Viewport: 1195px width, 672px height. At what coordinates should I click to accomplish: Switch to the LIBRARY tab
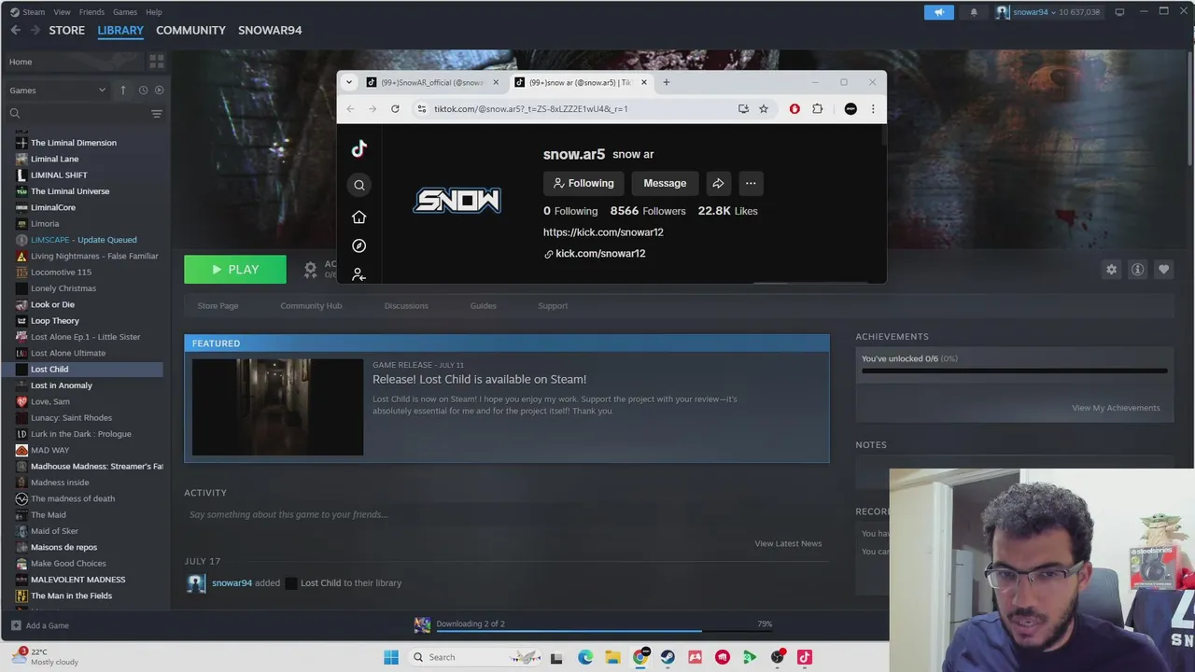pyautogui.click(x=120, y=30)
